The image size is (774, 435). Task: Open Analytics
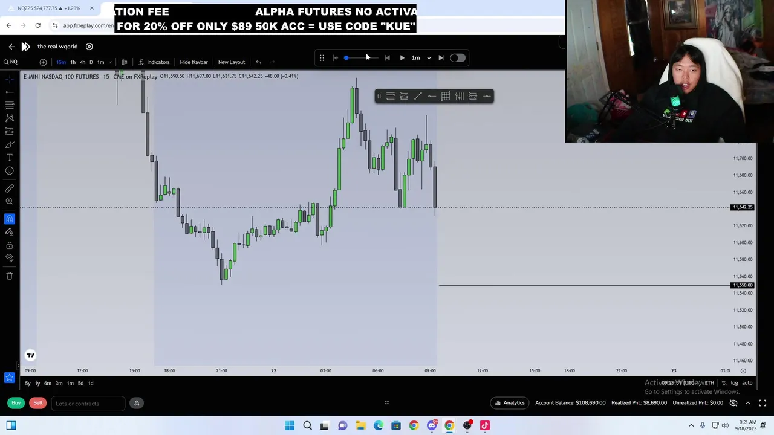(510, 403)
